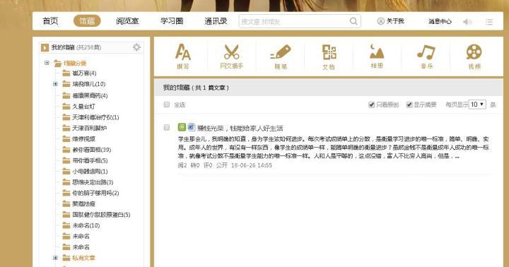Image resolution: width=509 pixels, height=267 pixels.
Task: Select the 小电器选购(1) folder
Action: 90,172
